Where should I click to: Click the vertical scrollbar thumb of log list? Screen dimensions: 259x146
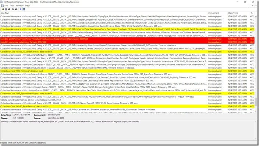(256, 102)
